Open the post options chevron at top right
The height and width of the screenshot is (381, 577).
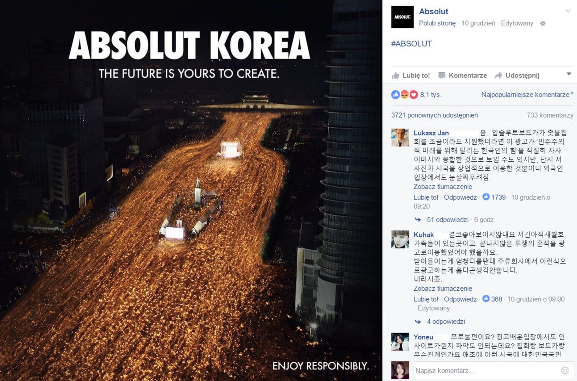tap(568, 11)
